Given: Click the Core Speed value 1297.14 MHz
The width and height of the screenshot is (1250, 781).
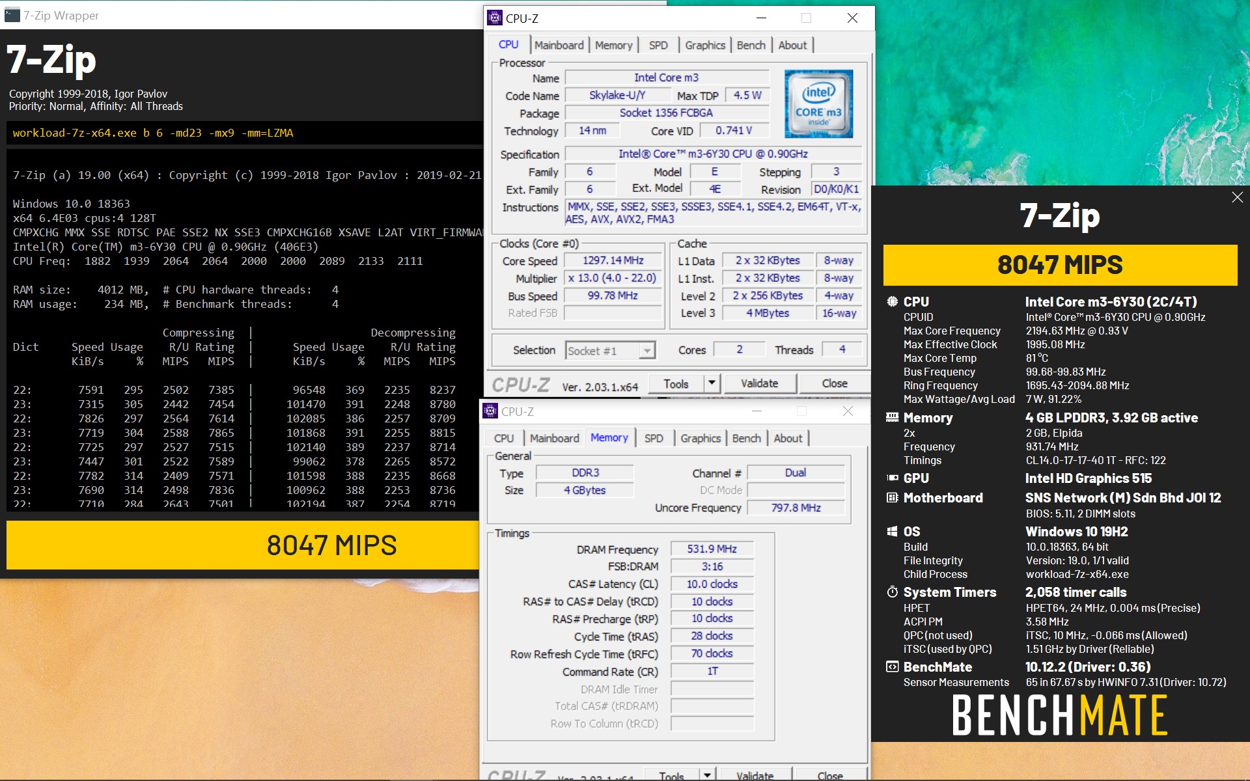Looking at the screenshot, I should 613,260.
